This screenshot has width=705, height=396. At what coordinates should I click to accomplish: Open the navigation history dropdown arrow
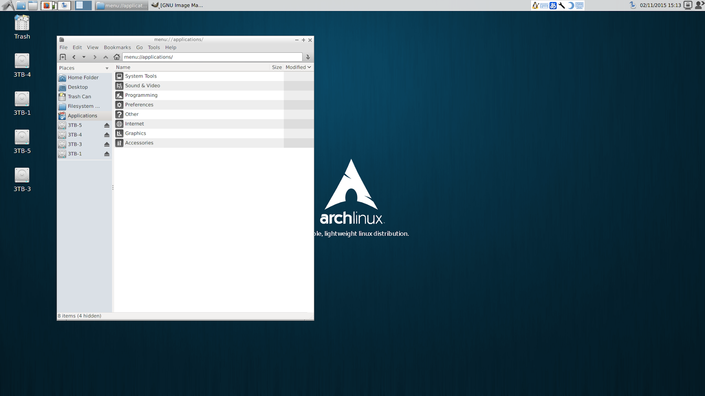(x=84, y=57)
